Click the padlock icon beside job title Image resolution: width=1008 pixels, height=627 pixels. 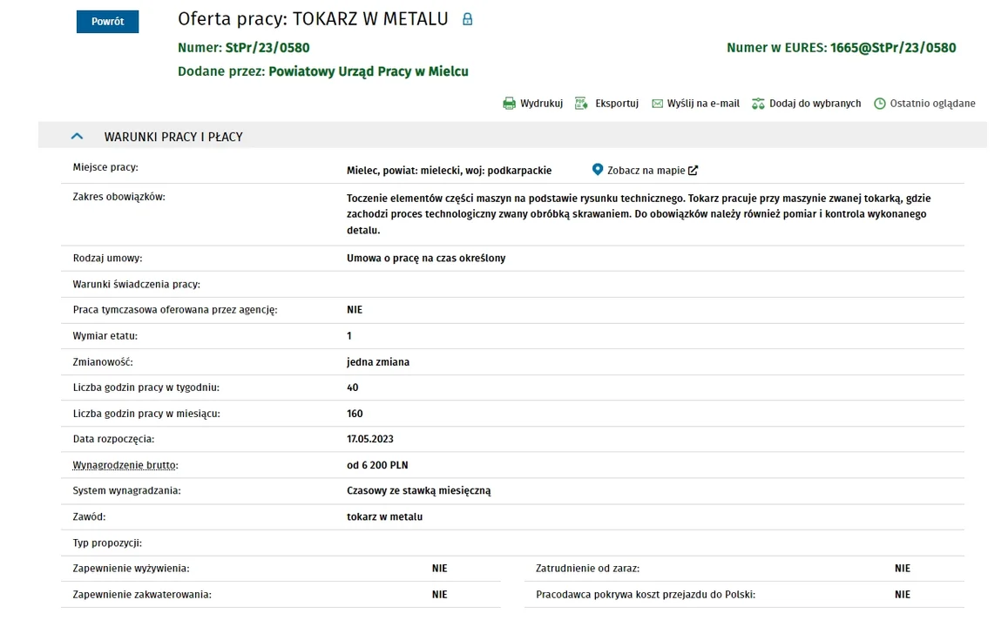(467, 19)
